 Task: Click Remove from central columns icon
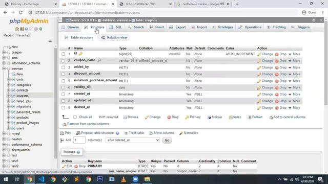[x=65, y=124]
